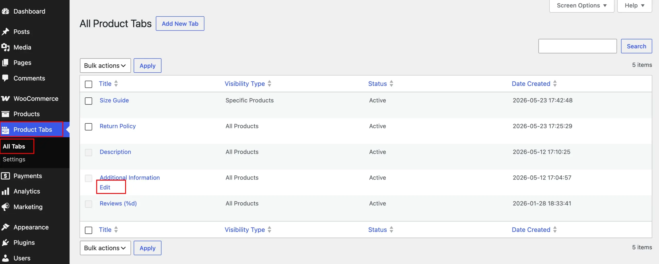This screenshot has width=659, height=264.
Task: Open Dashboard in the sidebar menu
Action: point(29,11)
